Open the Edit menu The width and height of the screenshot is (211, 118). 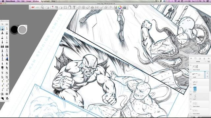coord(23,1)
